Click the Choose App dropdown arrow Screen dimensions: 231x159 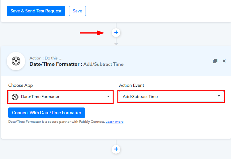(x=108, y=96)
